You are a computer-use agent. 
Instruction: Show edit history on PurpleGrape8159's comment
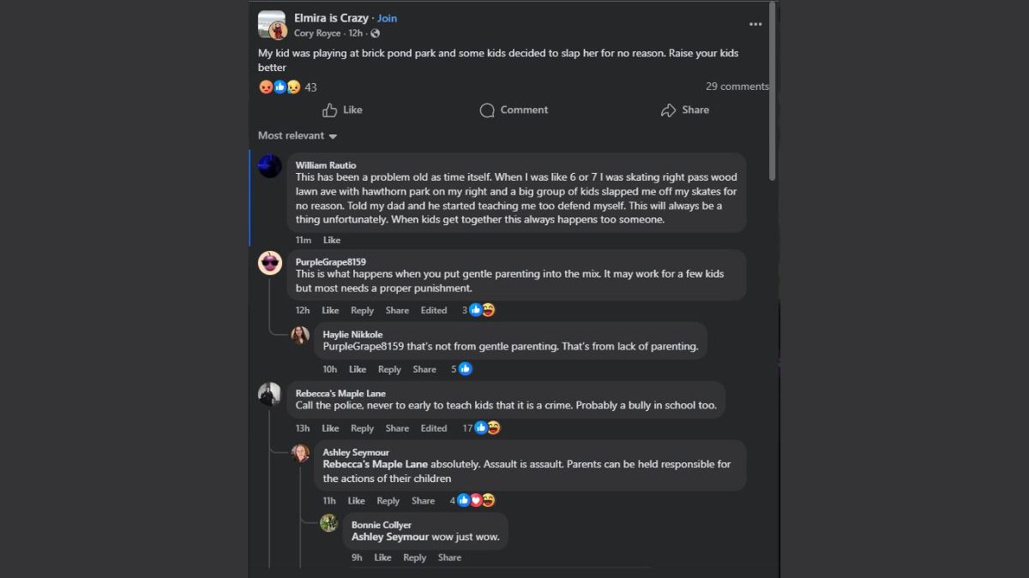434,311
